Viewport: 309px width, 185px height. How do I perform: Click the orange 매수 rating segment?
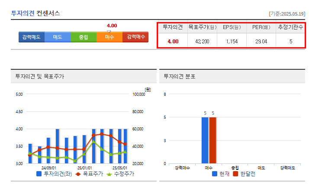[109, 37]
